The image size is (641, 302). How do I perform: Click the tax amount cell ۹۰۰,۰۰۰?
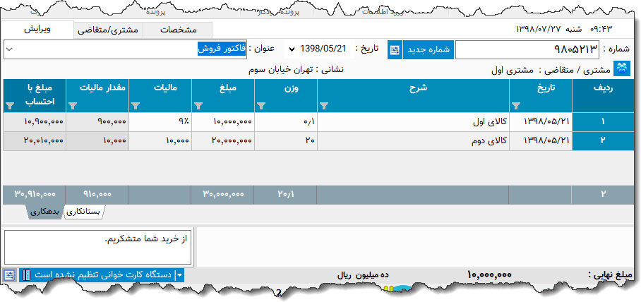[97, 121]
